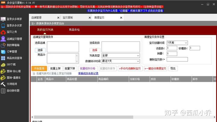Click the orange 开始查询 button
Image resolution: width=217 pixels, height=122 pixels.
[x=39, y=68]
